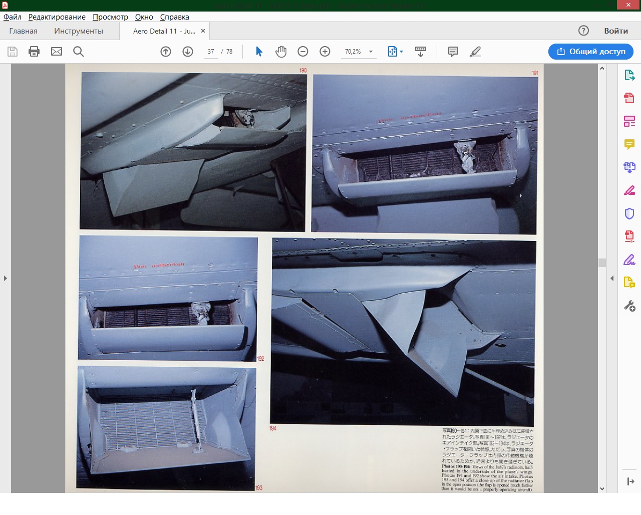Screen dimensions: 641x515
Task: Collapse the right tools pane
Action: (x=612, y=278)
